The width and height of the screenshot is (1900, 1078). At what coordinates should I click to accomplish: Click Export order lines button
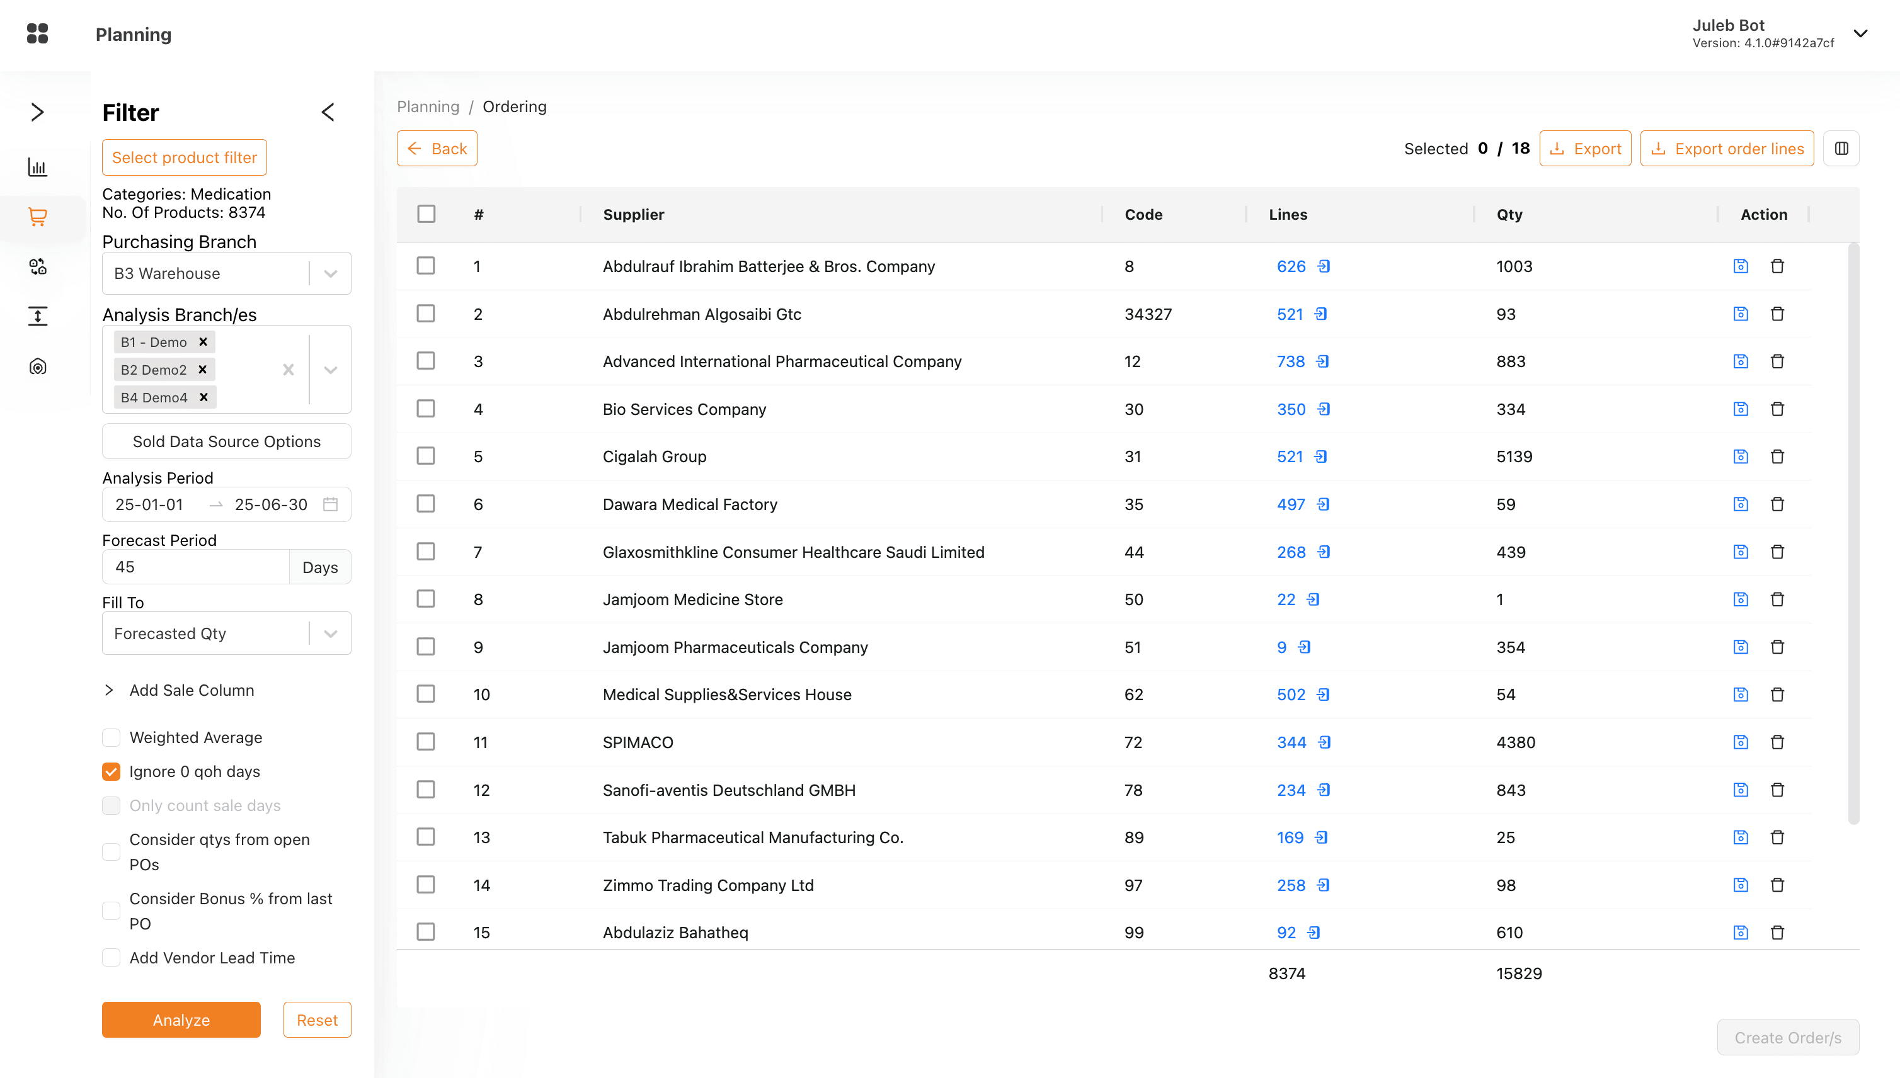(x=1727, y=149)
